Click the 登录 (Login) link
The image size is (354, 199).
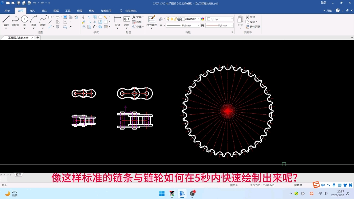(x=323, y=3)
